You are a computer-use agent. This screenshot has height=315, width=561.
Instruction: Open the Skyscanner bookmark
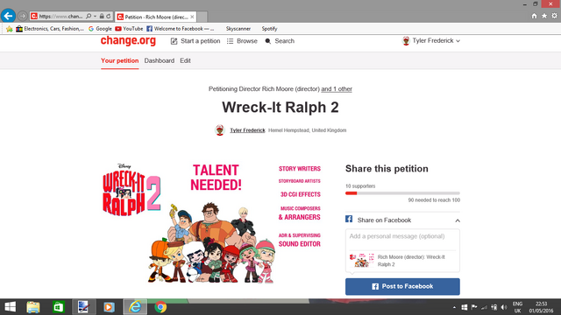[x=238, y=29]
